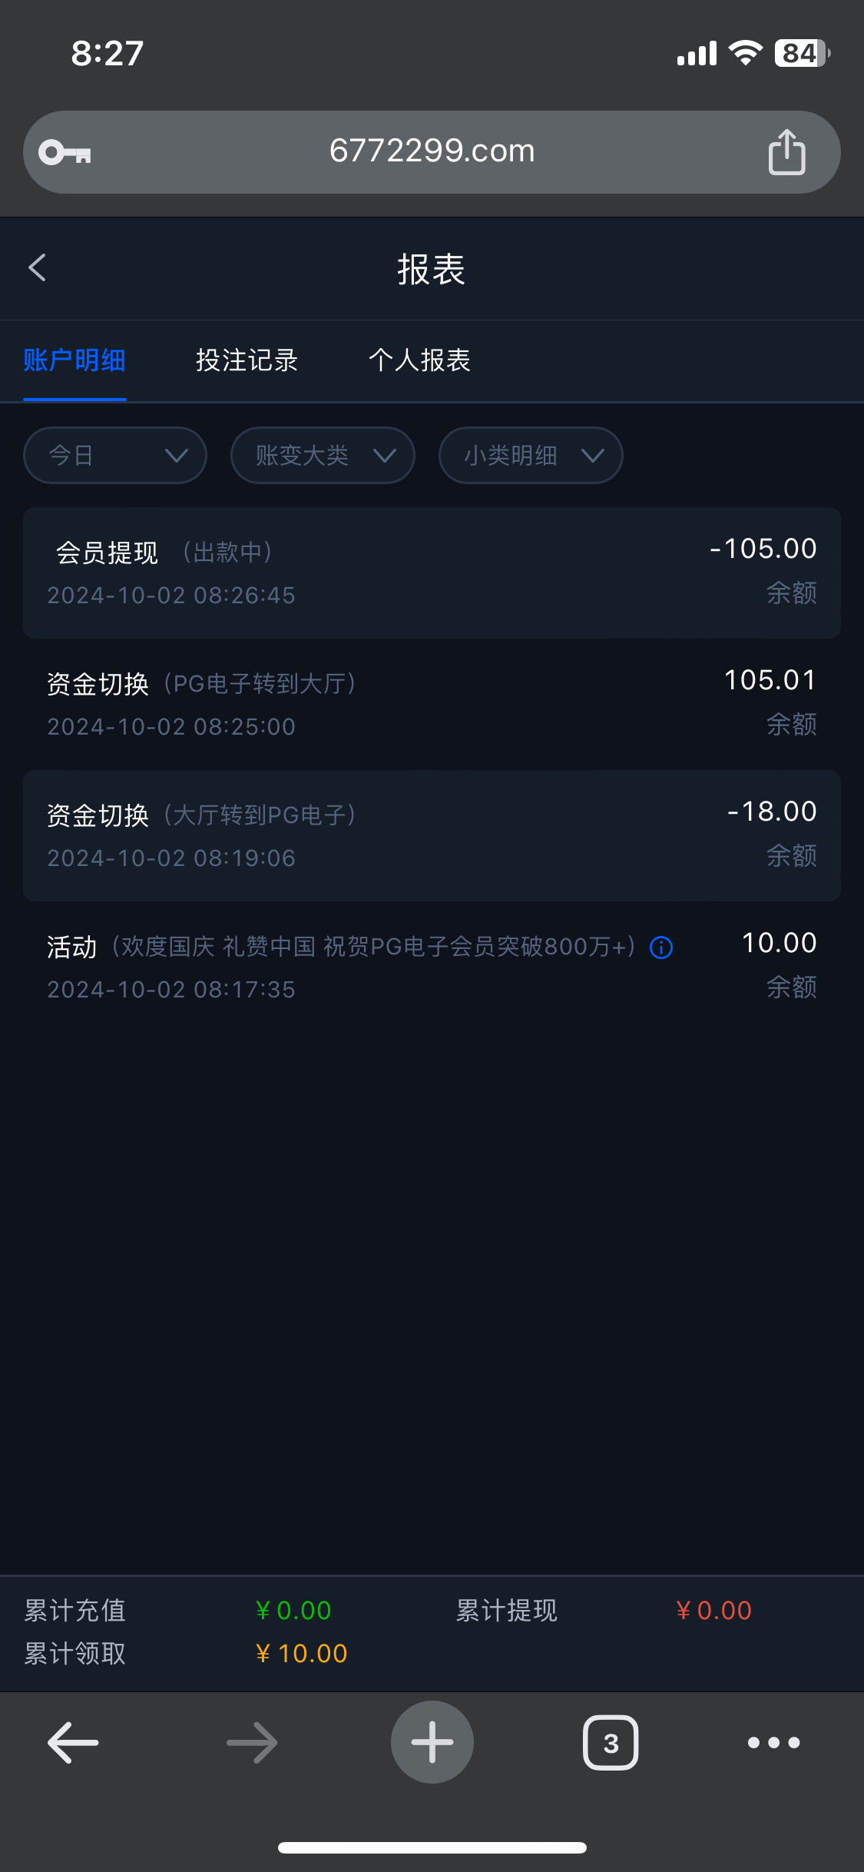
Task: Select the 账户明细 tab
Action: [x=74, y=360]
